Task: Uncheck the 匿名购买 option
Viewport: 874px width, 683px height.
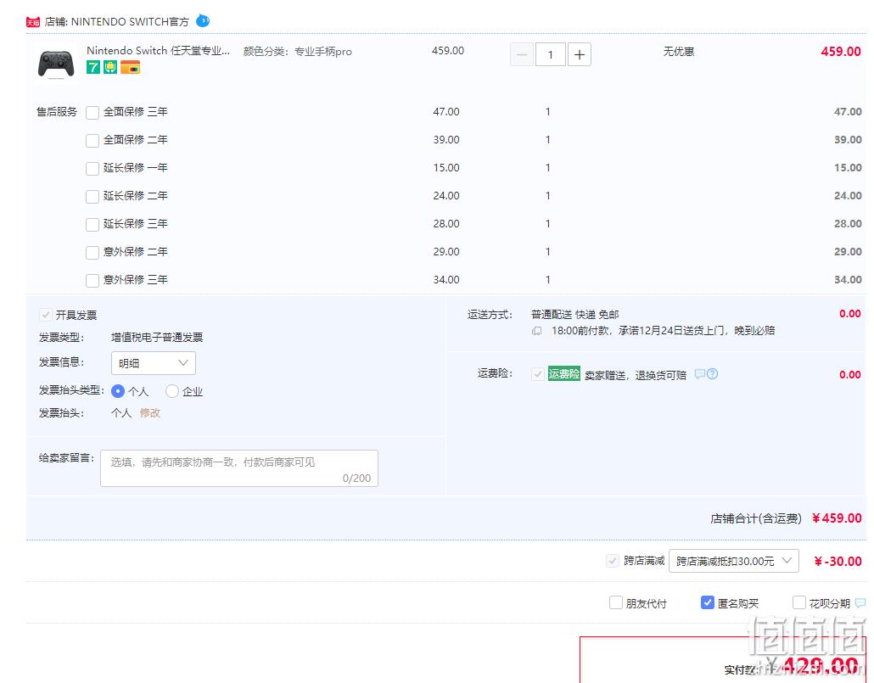Action: point(708,602)
